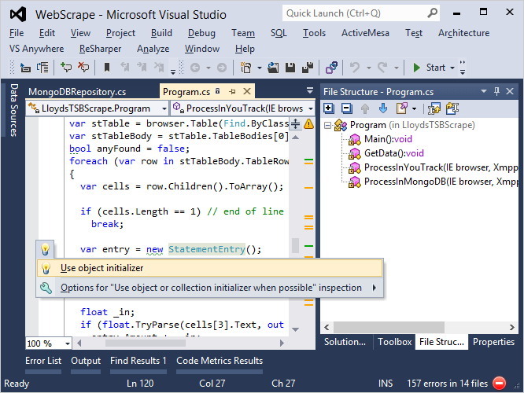The width and height of the screenshot is (524, 393).
Task: Open the Properties tab
Action: click(493, 342)
